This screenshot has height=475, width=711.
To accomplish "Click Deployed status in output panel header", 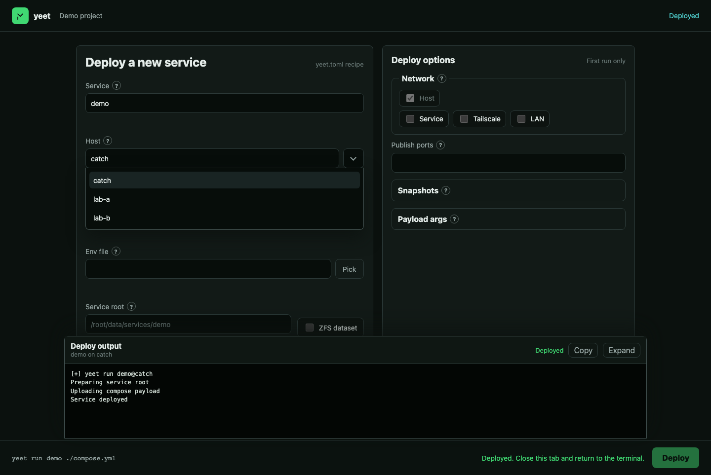I will coord(549,350).
